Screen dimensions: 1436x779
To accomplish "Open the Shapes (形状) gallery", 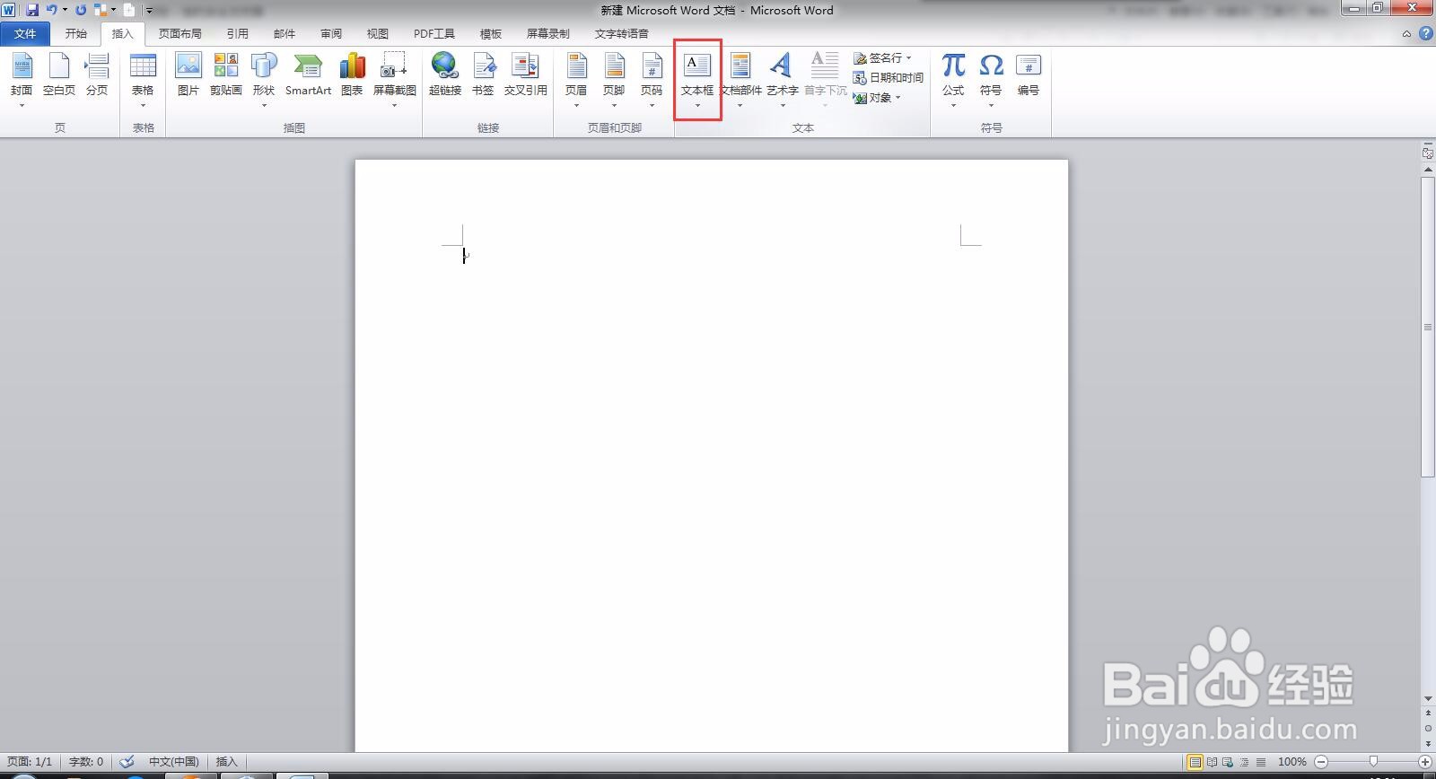I will tap(264, 79).
